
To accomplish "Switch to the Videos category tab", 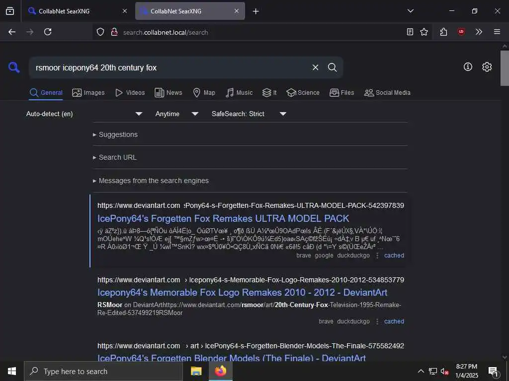I will 130,93.
